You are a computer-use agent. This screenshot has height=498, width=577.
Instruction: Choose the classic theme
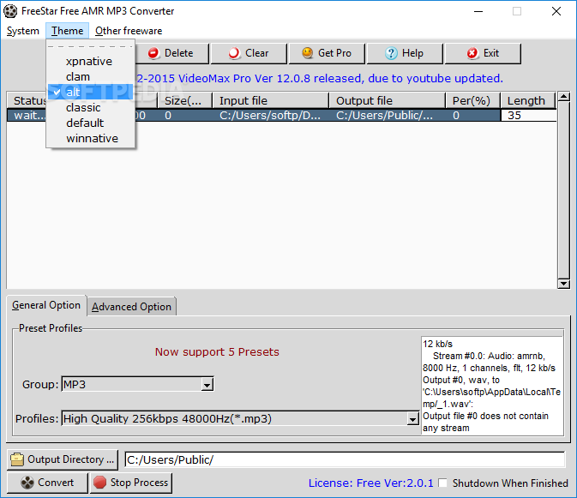tap(90, 107)
